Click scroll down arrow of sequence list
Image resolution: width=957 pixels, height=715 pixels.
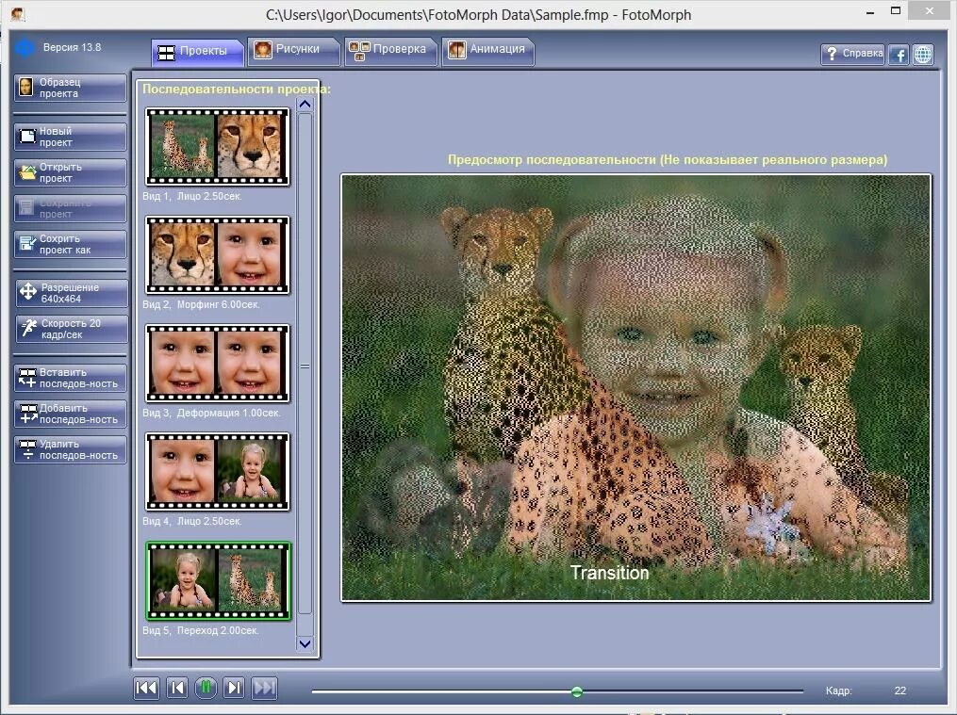click(x=305, y=643)
